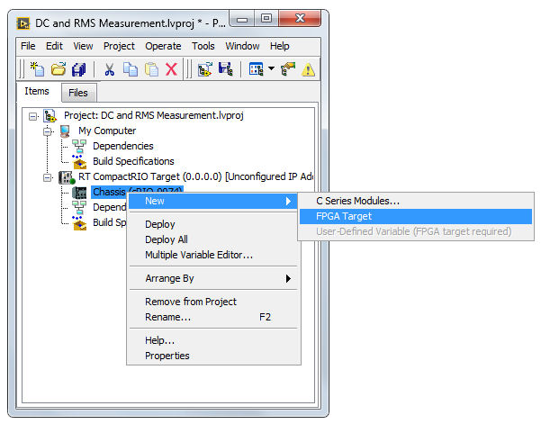Choose C Series Modules... in submenu
The image size is (541, 424).
(357, 201)
